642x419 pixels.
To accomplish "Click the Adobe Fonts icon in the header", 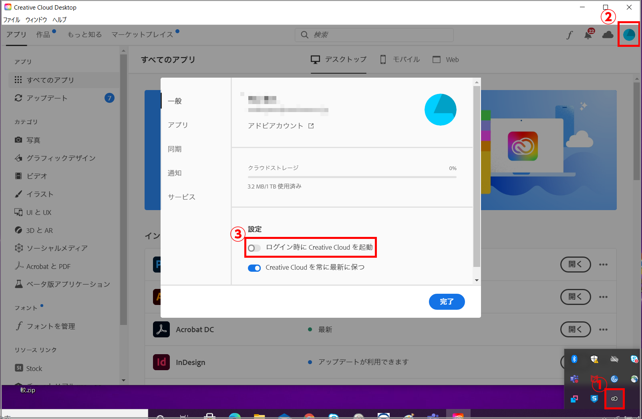I will pyautogui.click(x=569, y=35).
